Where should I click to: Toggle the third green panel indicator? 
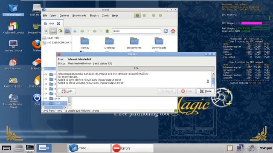coord(154,15)
